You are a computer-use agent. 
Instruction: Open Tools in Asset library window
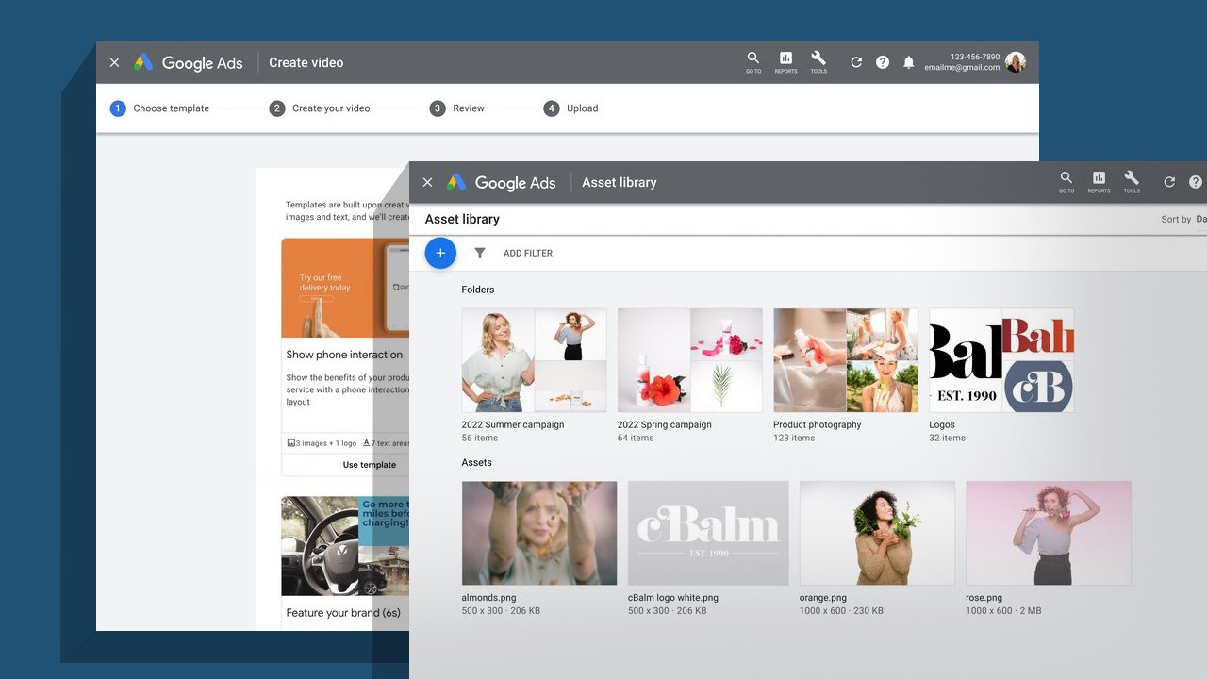(1132, 182)
